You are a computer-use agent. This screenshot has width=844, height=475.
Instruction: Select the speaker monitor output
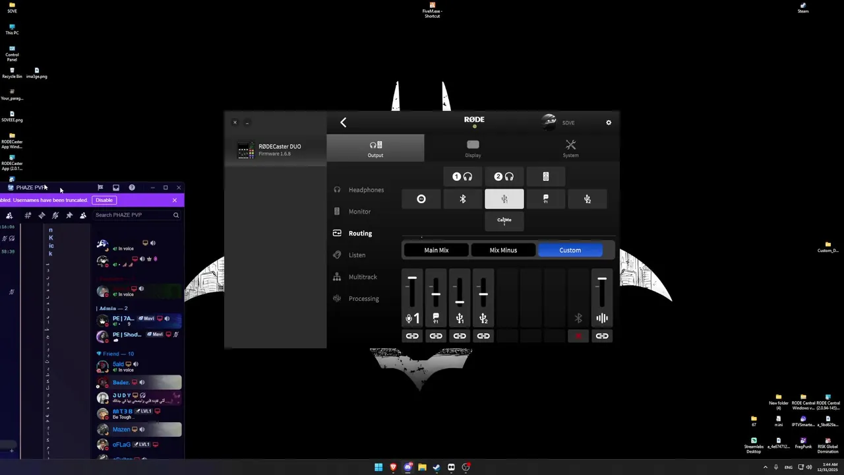click(x=545, y=177)
